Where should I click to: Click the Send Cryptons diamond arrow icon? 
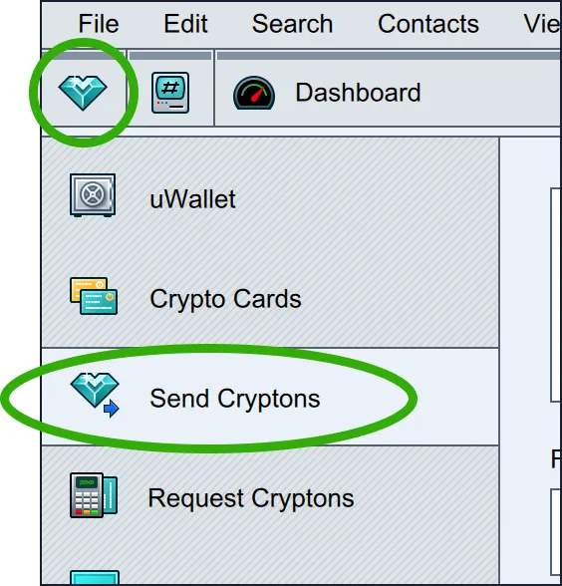(x=95, y=395)
